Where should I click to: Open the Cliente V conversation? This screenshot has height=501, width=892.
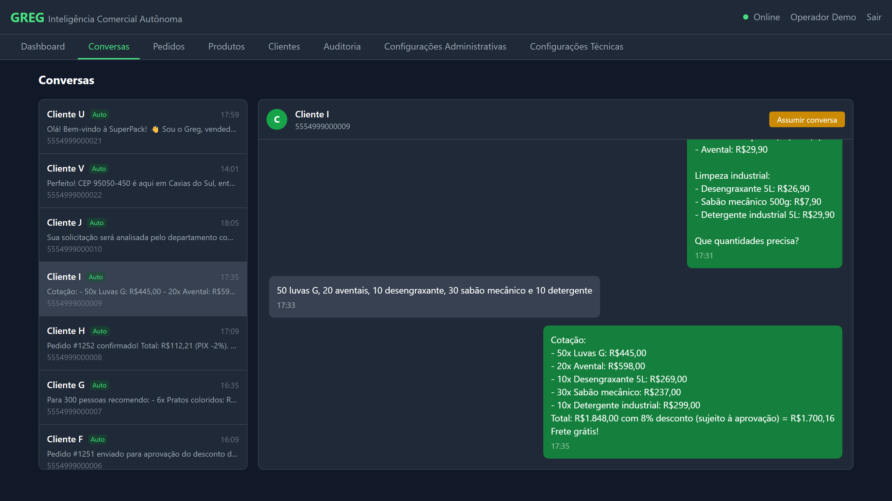[143, 181]
